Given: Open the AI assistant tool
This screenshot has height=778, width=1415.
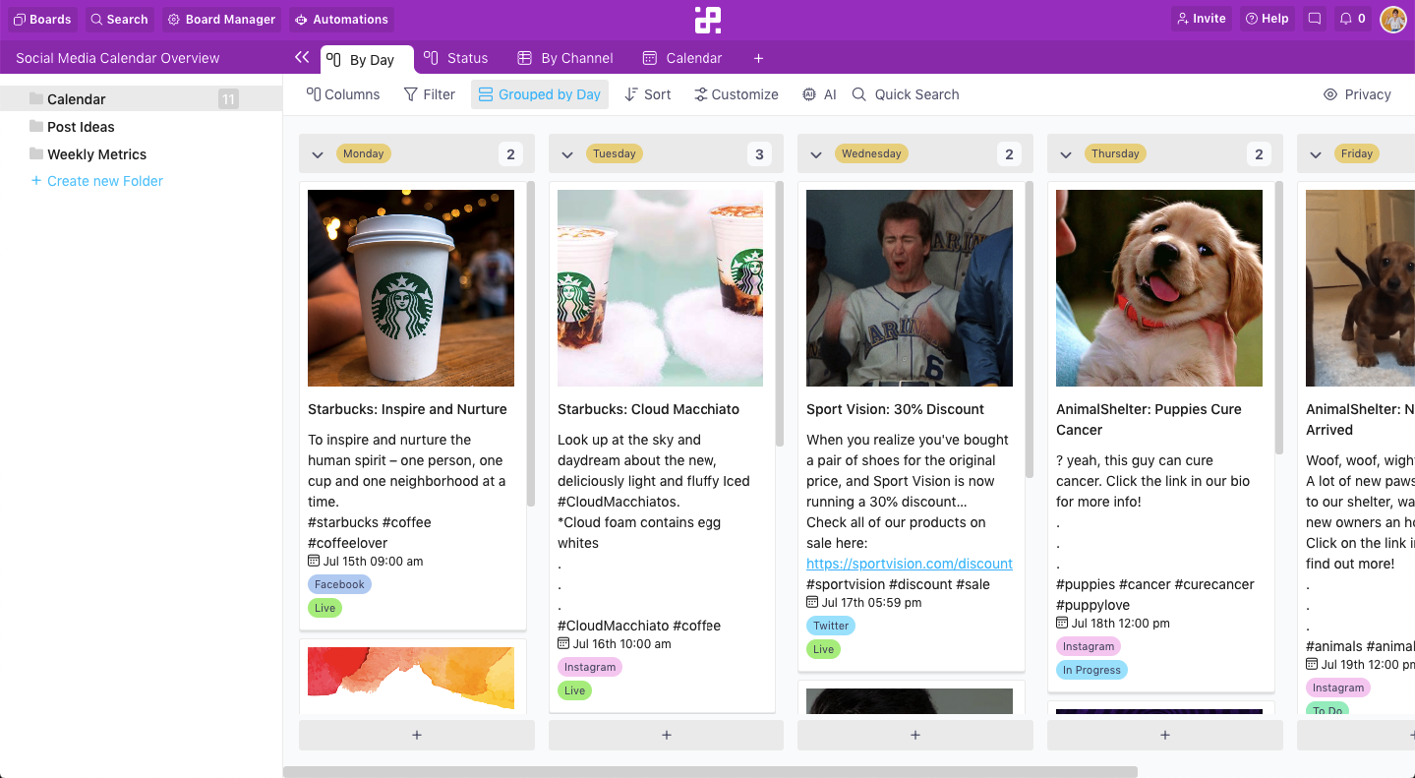Looking at the screenshot, I should coord(819,94).
